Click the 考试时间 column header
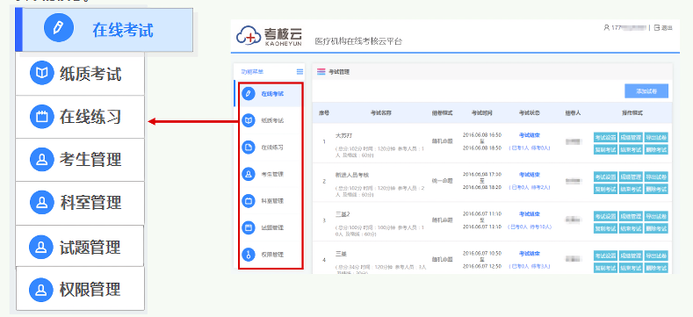The image size is (693, 317). coord(481,112)
